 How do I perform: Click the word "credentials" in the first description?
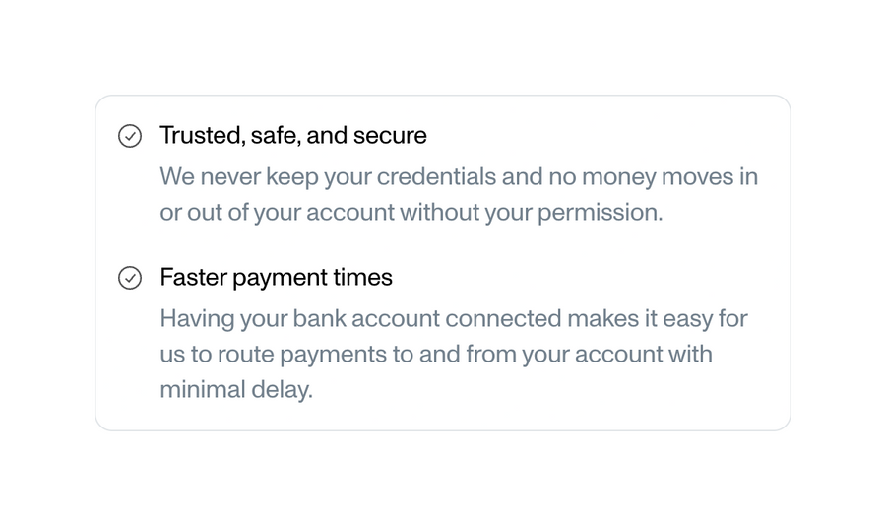436,177
